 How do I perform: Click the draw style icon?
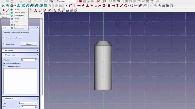12,5
